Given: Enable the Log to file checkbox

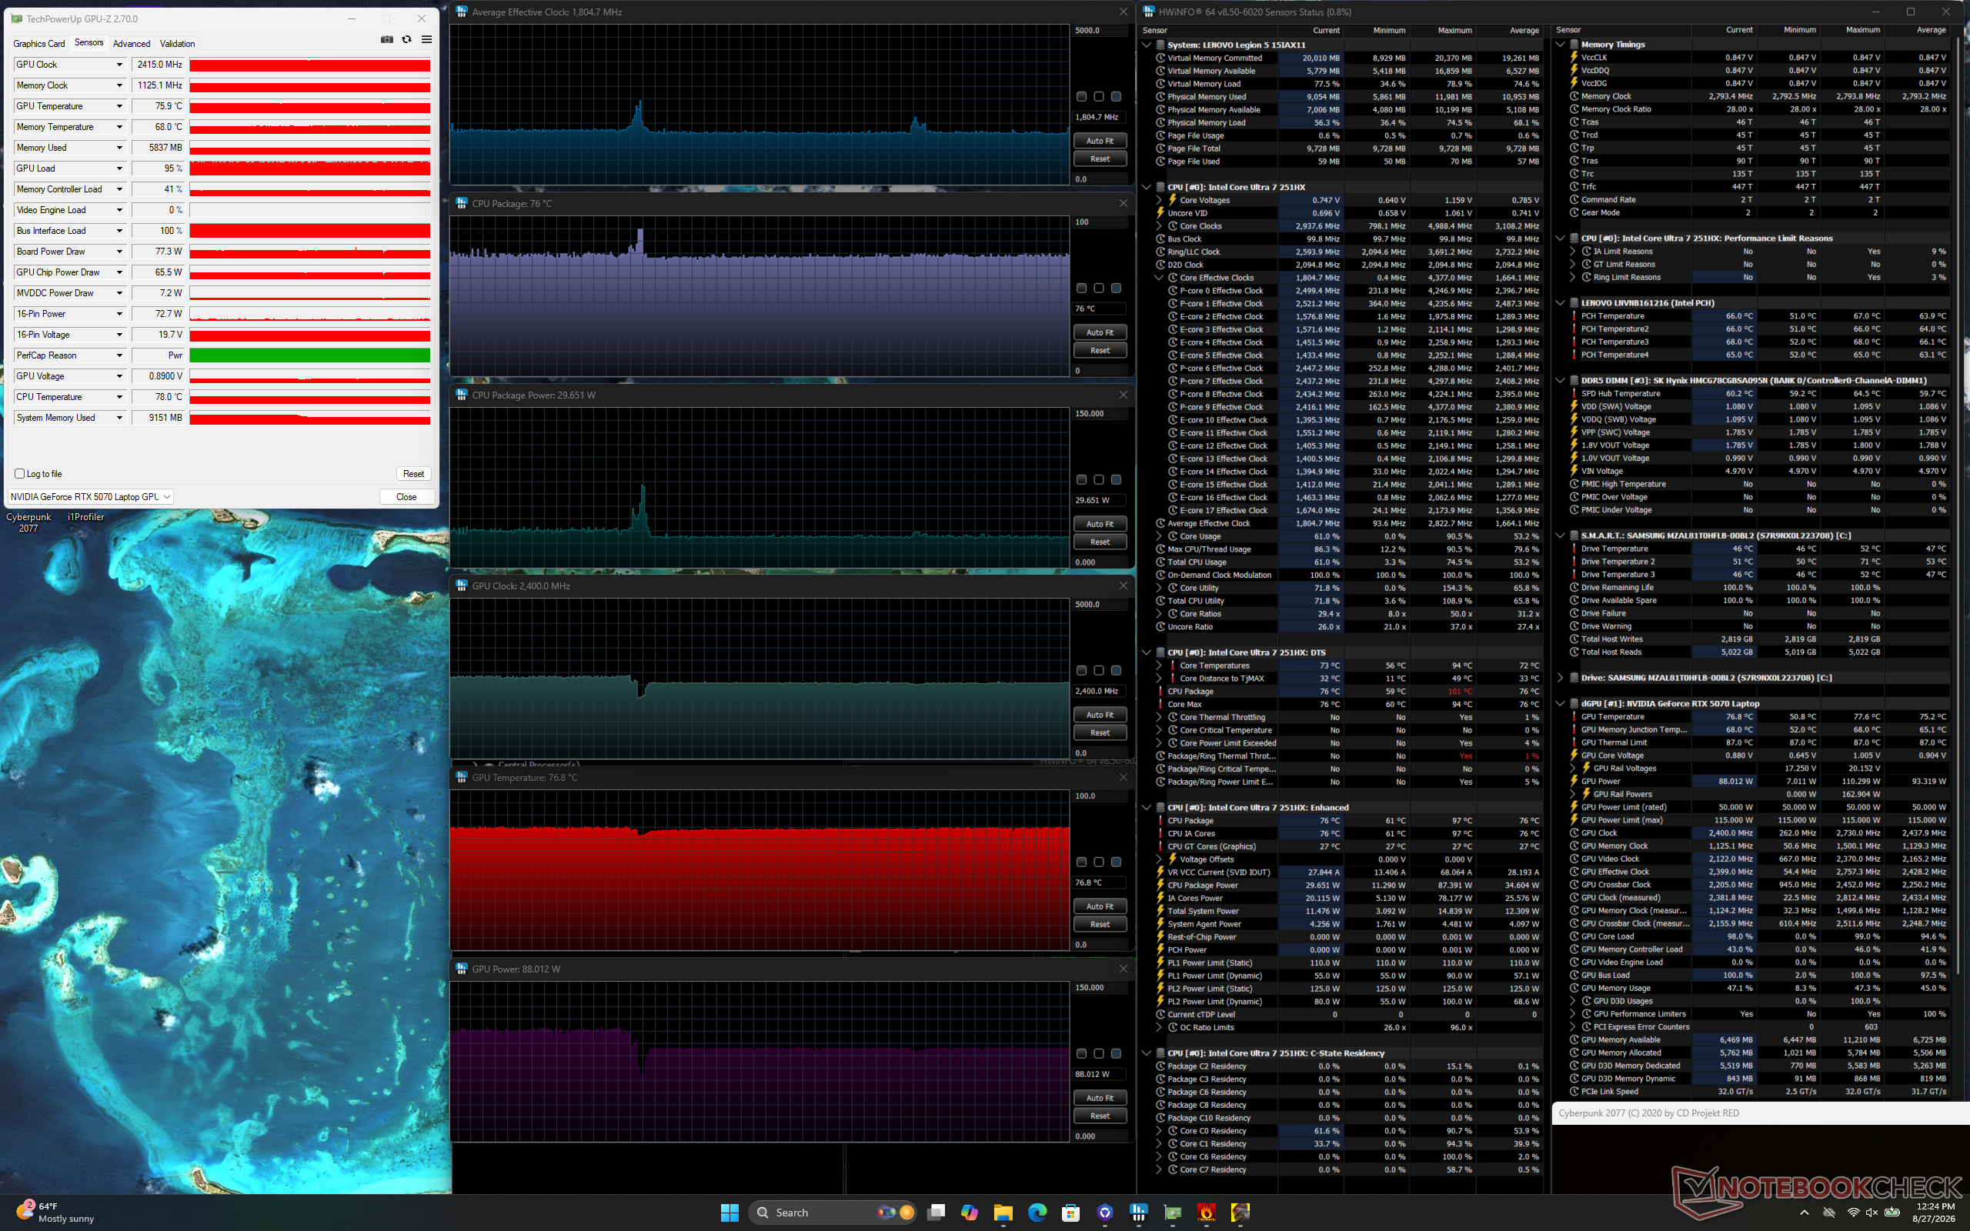Looking at the screenshot, I should click(x=19, y=474).
